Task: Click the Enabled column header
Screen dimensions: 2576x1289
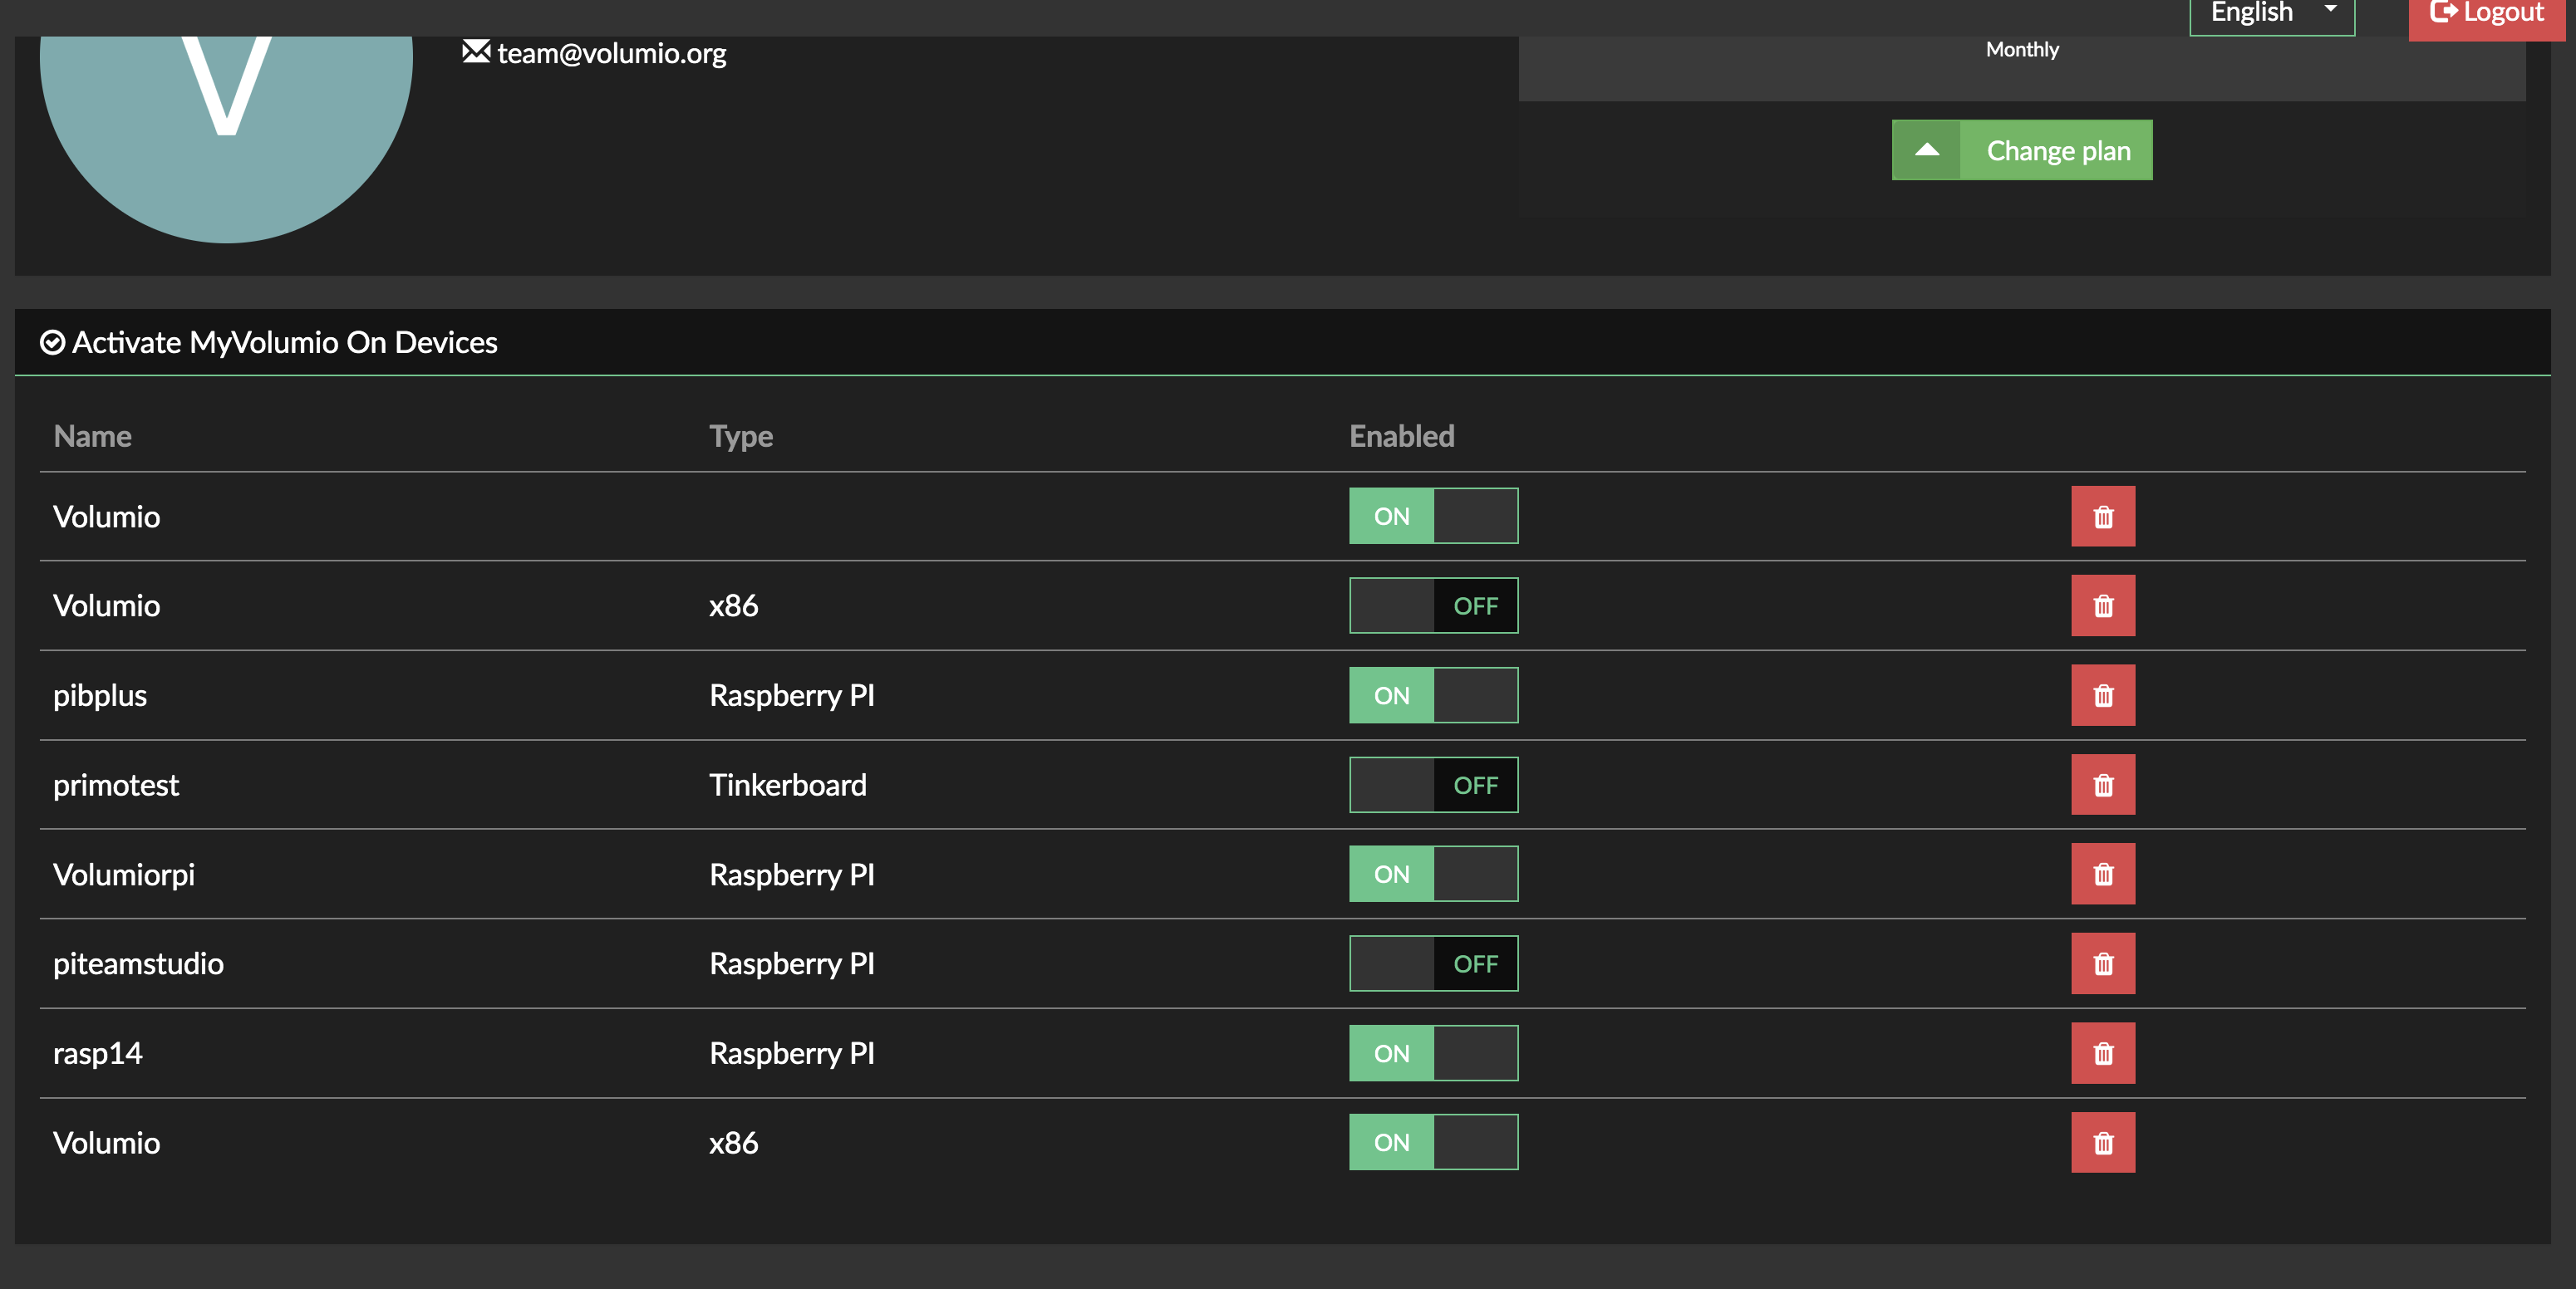Action: tap(1401, 437)
